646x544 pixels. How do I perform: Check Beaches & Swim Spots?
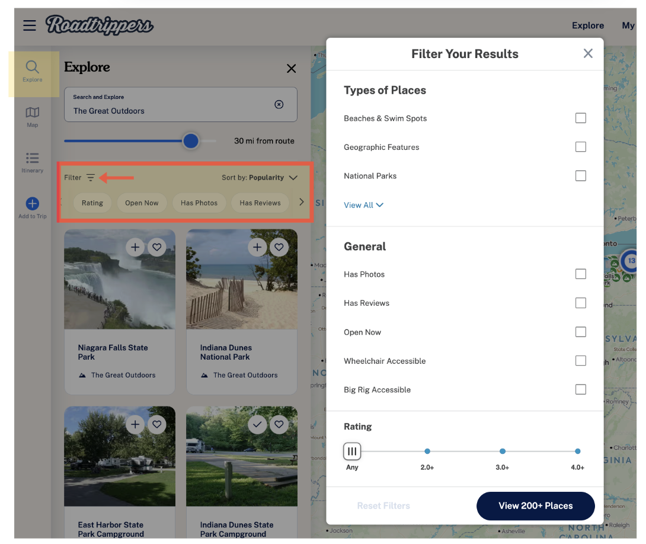[x=580, y=118]
